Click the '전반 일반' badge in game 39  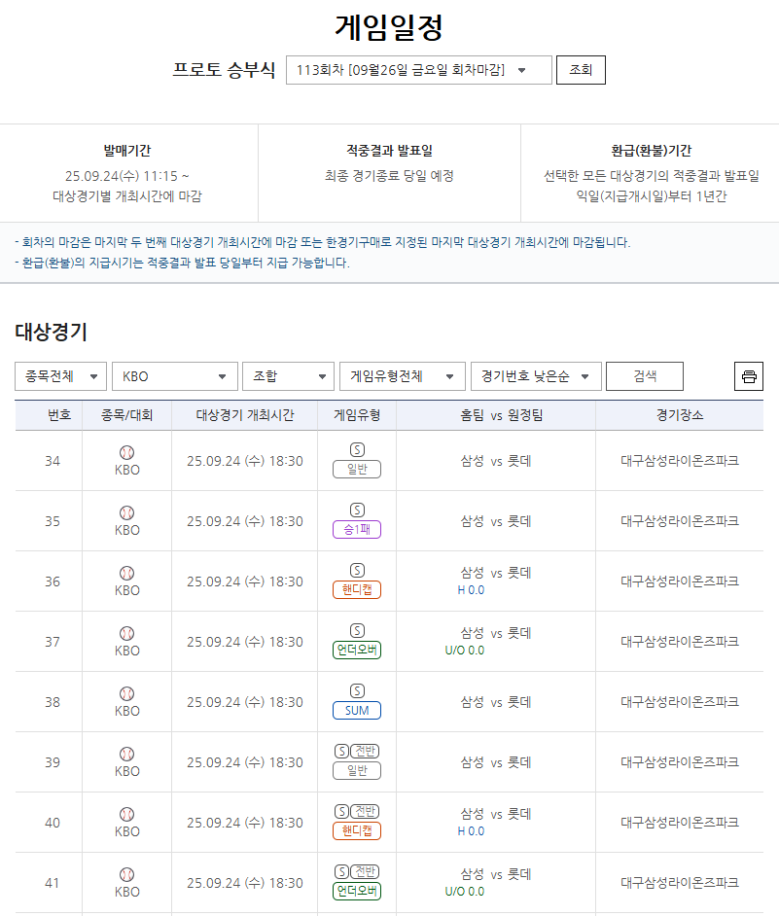click(355, 770)
